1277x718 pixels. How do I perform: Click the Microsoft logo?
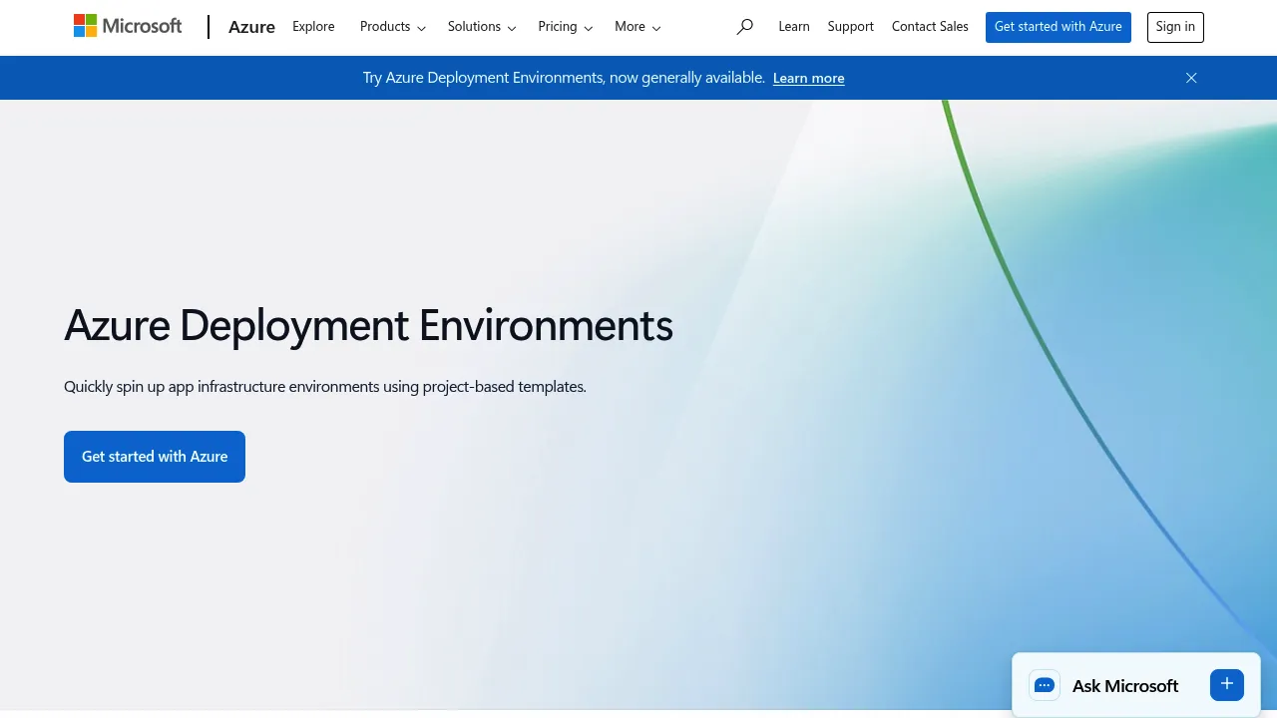128,26
